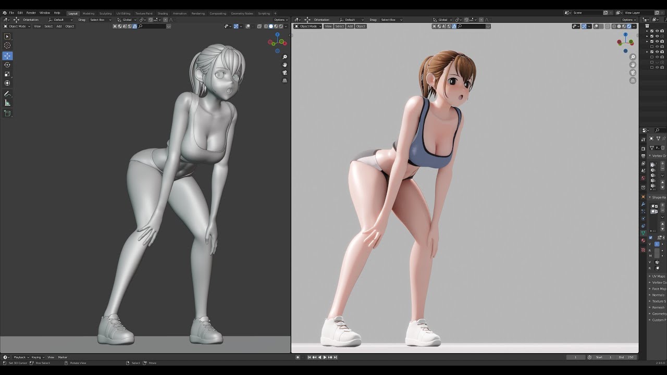
Task: Choose the Add Cube tool
Action: click(7, 113)
